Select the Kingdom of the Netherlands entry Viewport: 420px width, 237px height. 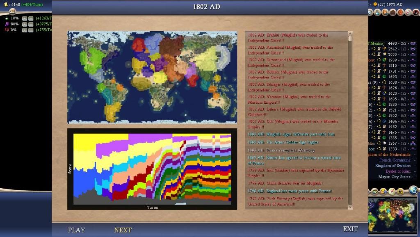point(390,155)
